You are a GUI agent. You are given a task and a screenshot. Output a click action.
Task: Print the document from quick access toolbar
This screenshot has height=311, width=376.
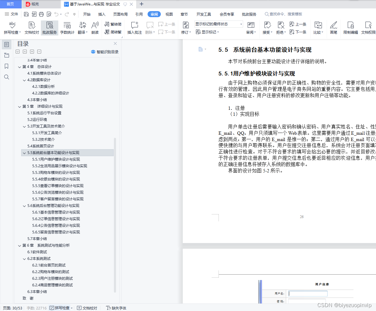point(41,14)
